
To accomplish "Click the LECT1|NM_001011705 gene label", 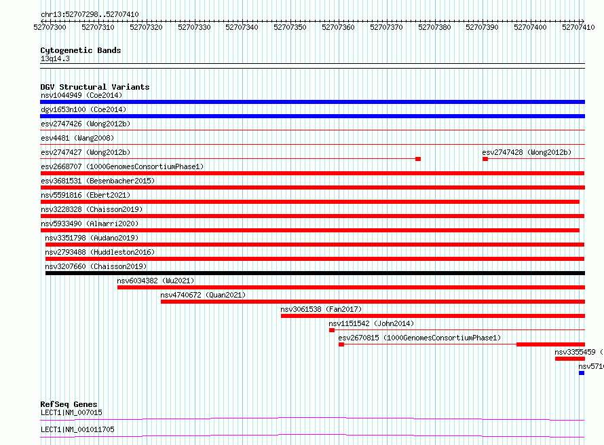I will (x=77, y=429).
